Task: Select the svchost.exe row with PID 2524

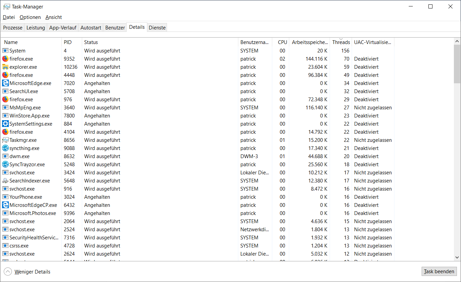Action: pyautogui.click(x=198, y=229)
